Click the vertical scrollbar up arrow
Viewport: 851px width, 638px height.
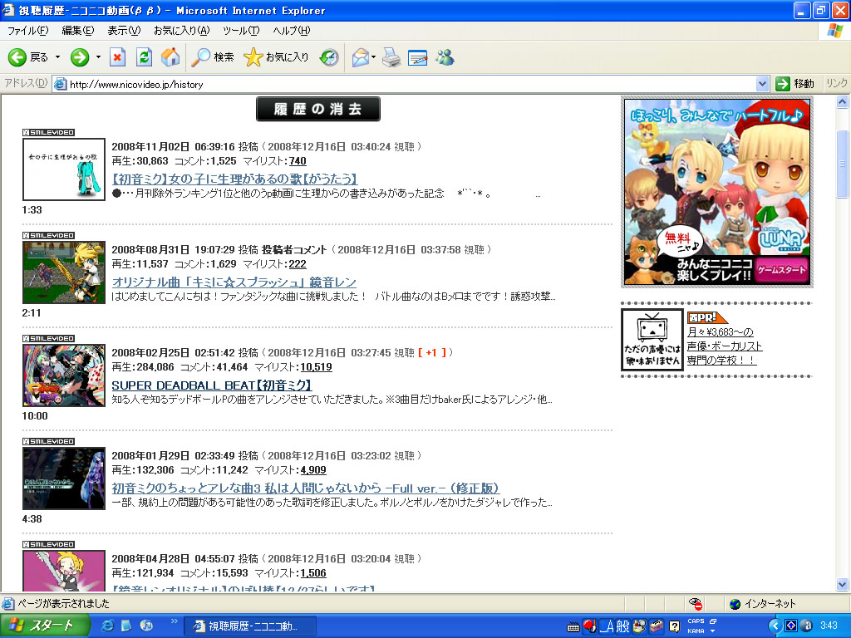(843, 101)
